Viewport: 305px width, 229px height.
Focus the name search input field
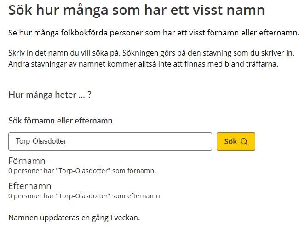click(x=138, y=141)
